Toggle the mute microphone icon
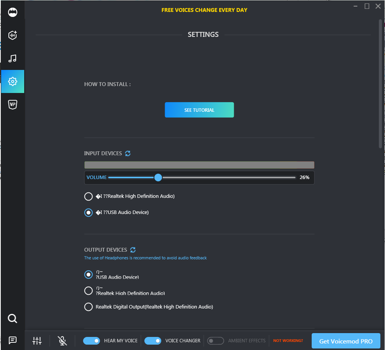 click(x=62, y=341)
